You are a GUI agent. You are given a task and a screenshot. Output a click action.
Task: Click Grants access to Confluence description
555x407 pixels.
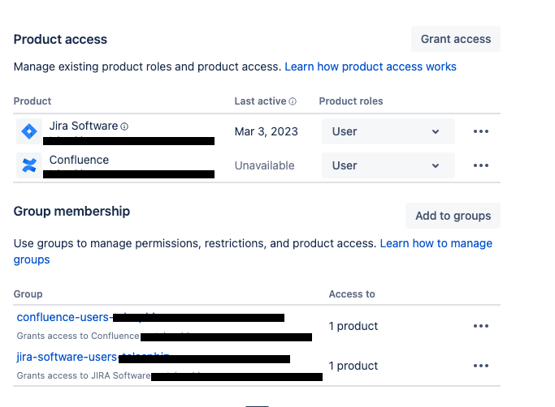point(78,336)
